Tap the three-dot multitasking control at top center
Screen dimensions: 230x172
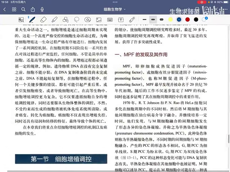point(115,2)
